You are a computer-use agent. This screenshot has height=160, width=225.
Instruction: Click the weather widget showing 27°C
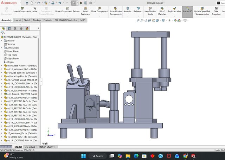click(x=13, y=156)
